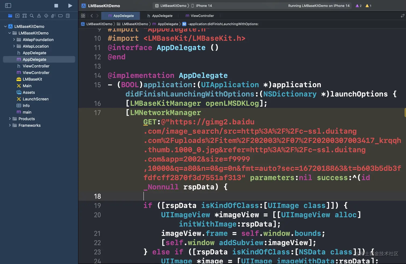Open the Project navigator folder icon

point(10,16)
